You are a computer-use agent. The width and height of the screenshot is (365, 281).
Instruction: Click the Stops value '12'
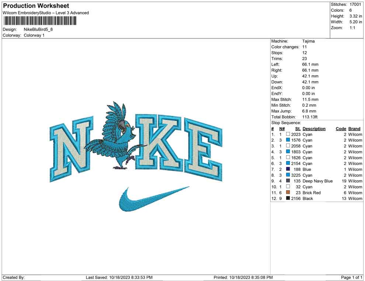[x=305, y=53]
